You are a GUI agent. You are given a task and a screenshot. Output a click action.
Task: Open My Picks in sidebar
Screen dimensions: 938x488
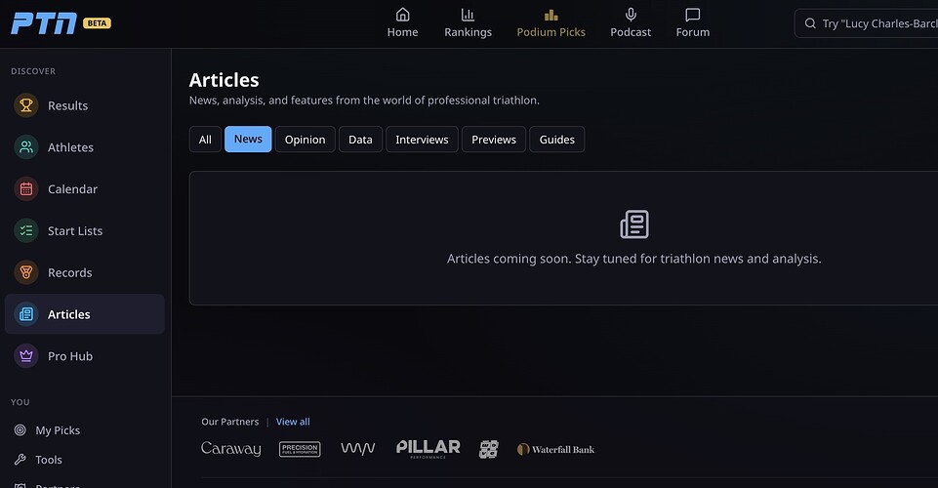click(58, 430)
